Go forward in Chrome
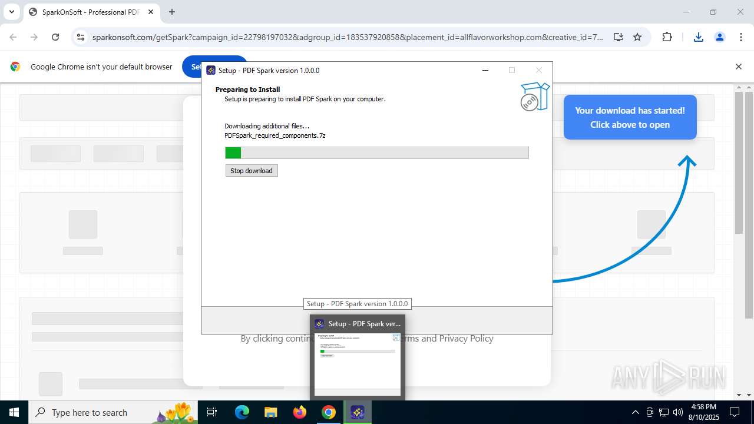Screen dimensions: 754x424 [34, 37]
